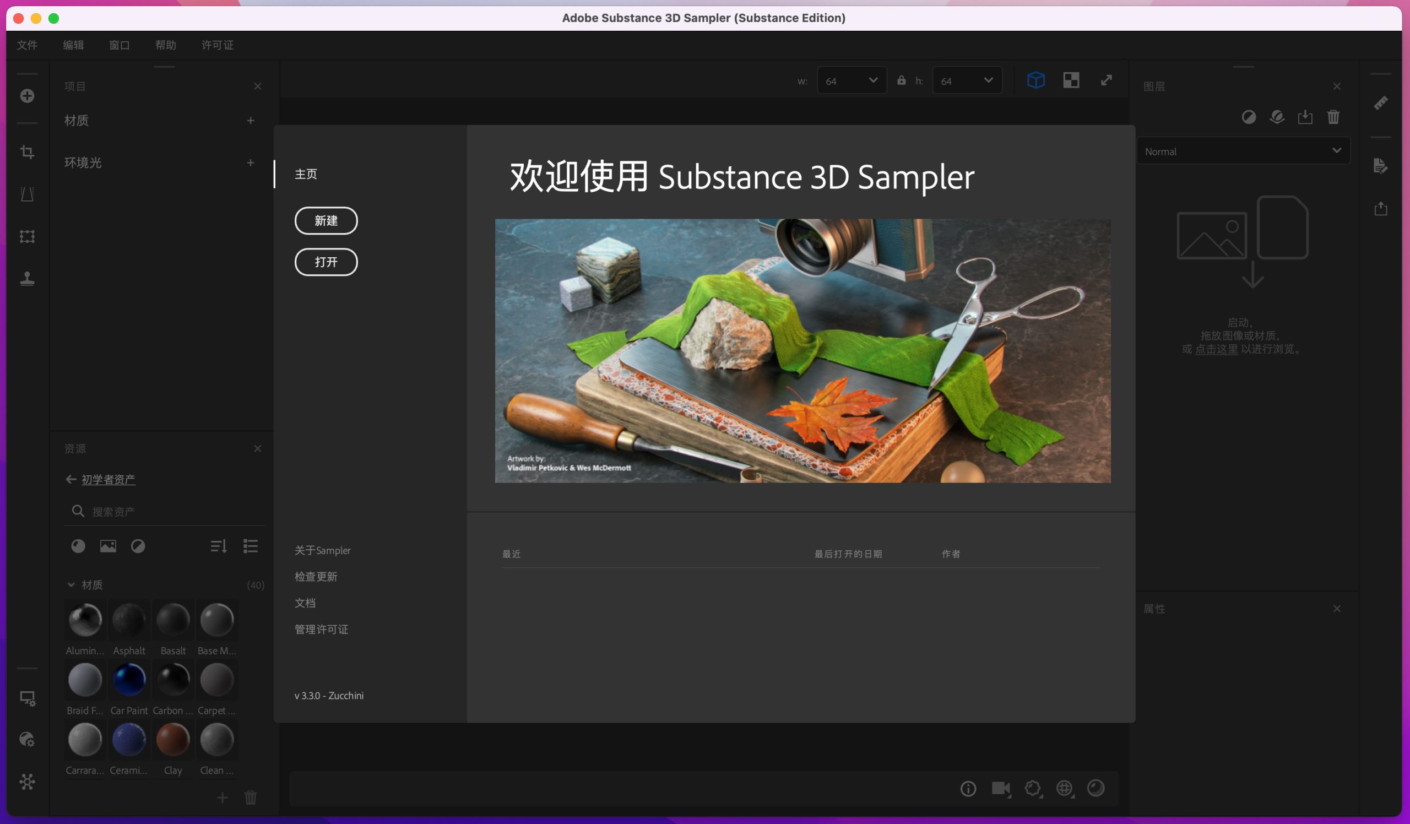This screenshot has height=824, width=1410.
Task: Open the camera settings icon in viewport
Action: 1000,788
